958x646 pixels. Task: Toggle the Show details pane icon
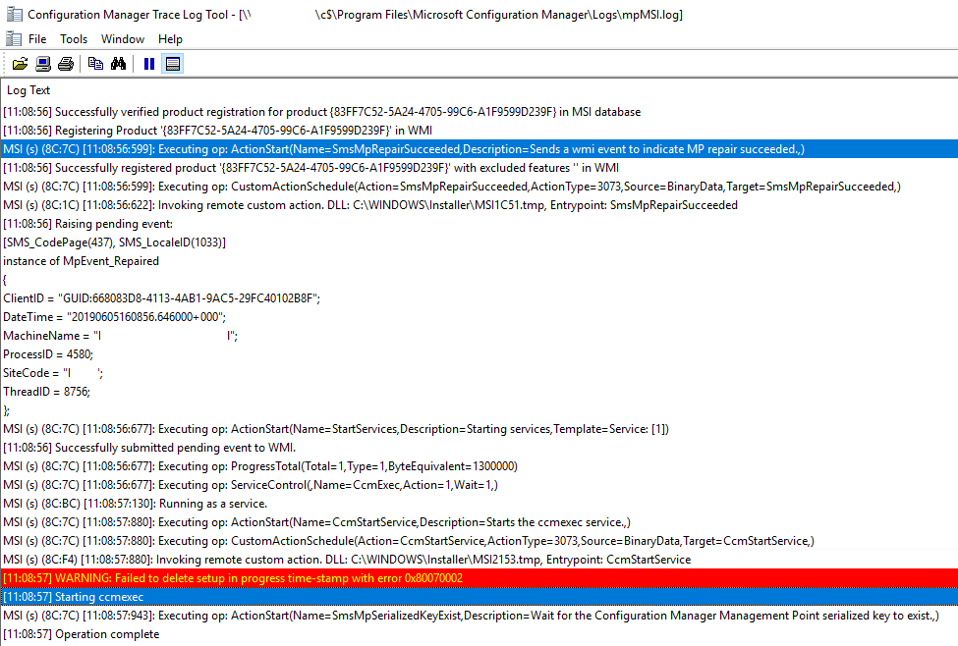[x=173, y=64]
